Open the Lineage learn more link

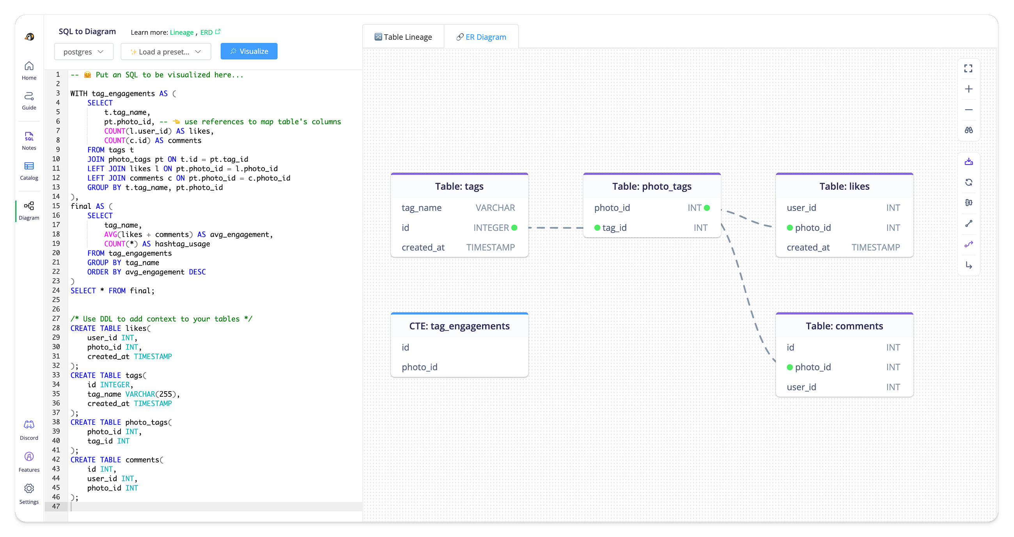coord(181,32)
